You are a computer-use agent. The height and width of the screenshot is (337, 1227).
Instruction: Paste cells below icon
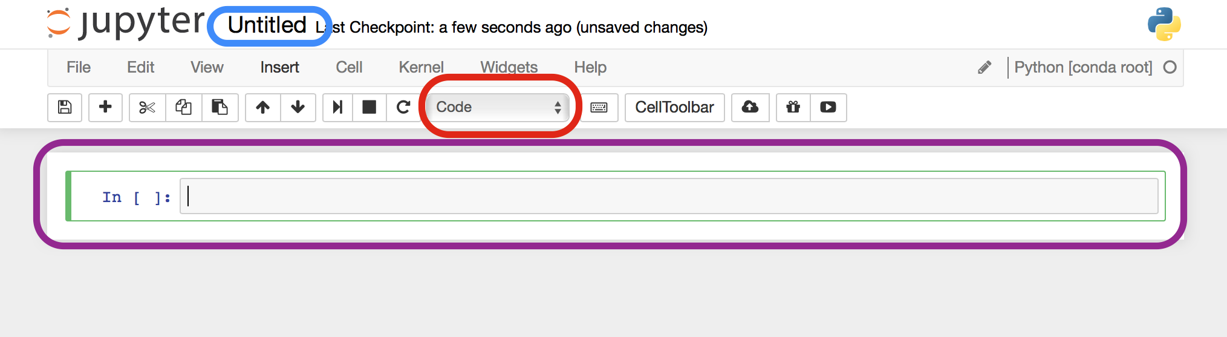220,107
